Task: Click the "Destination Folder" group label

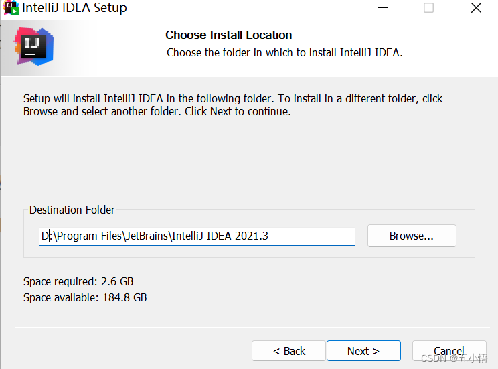Action: (x=72, y=210)
